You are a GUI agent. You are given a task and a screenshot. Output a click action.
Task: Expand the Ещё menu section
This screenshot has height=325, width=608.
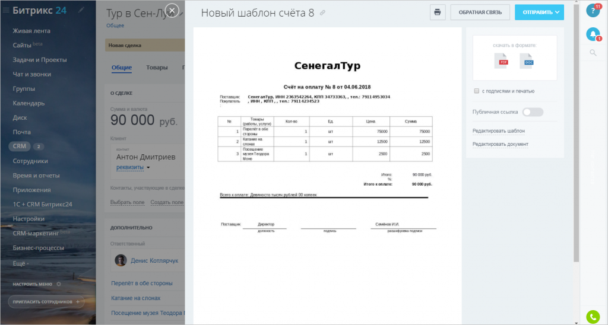pos(21,263)
